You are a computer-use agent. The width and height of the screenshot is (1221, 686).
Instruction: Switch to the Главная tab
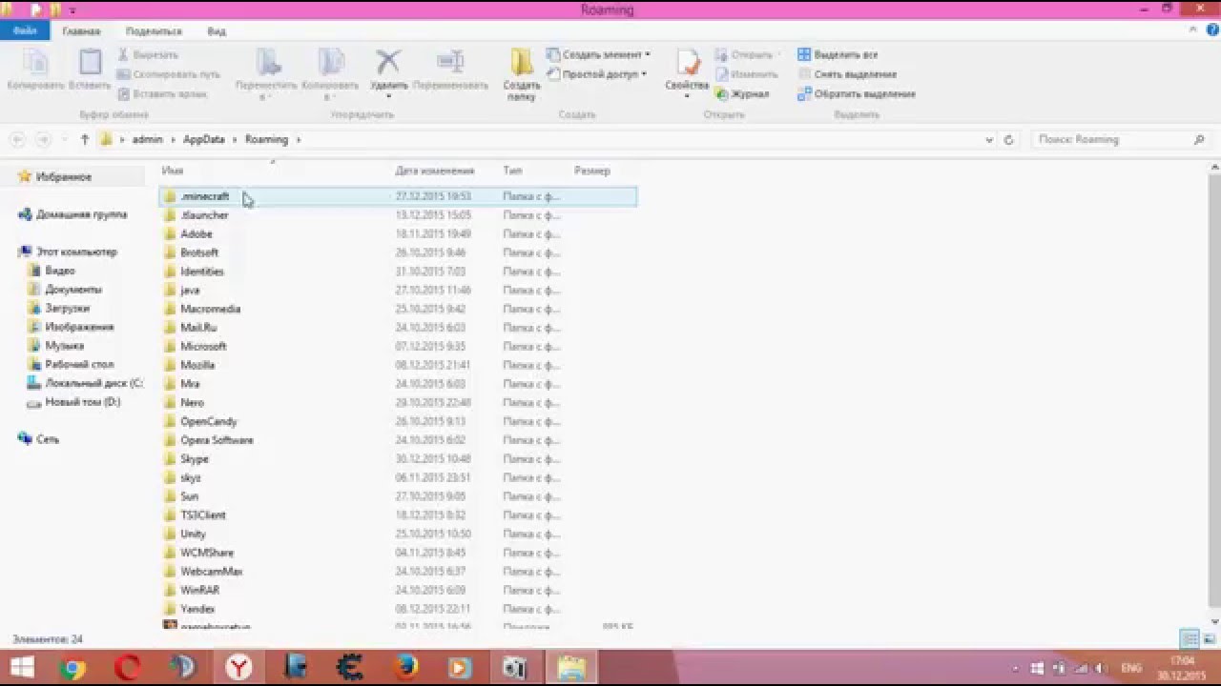tap(81, 31)
